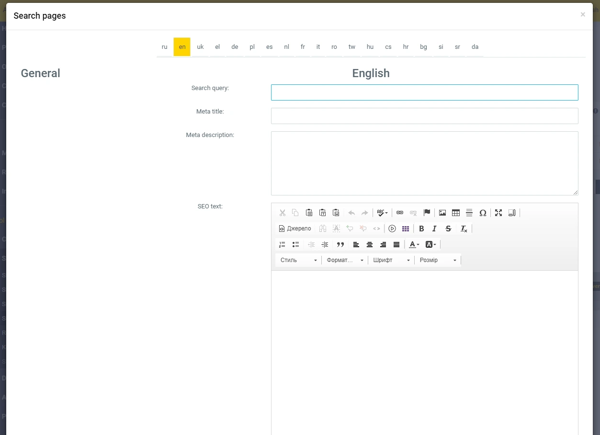Insert a link in the SEO text editor
600x435 pixels.
point(400,213)
